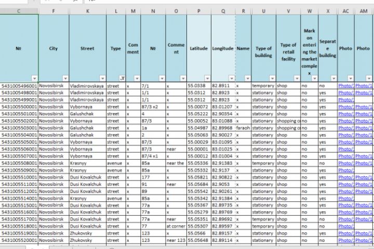Open the Type of retail facility filter dropdown

(x=297, y=78)
